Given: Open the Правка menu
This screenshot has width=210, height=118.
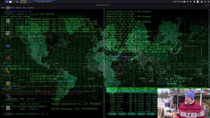Looking at the screenshot, I should coord(18,8).
